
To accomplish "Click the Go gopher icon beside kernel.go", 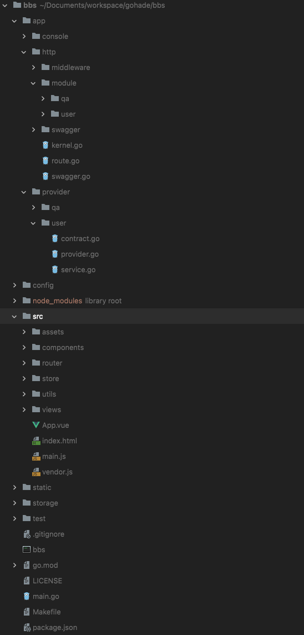I will pyautogui.click(x=45, y=145).
